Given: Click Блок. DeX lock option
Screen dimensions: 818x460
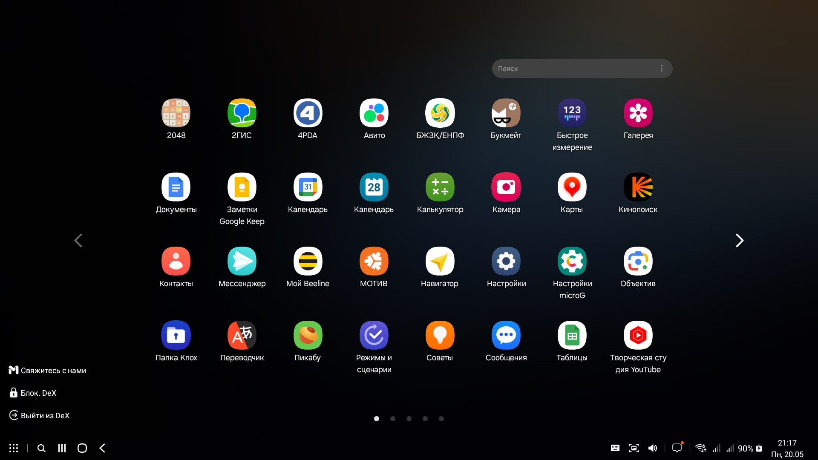Looking at the screenshot, I should (33, 393).
